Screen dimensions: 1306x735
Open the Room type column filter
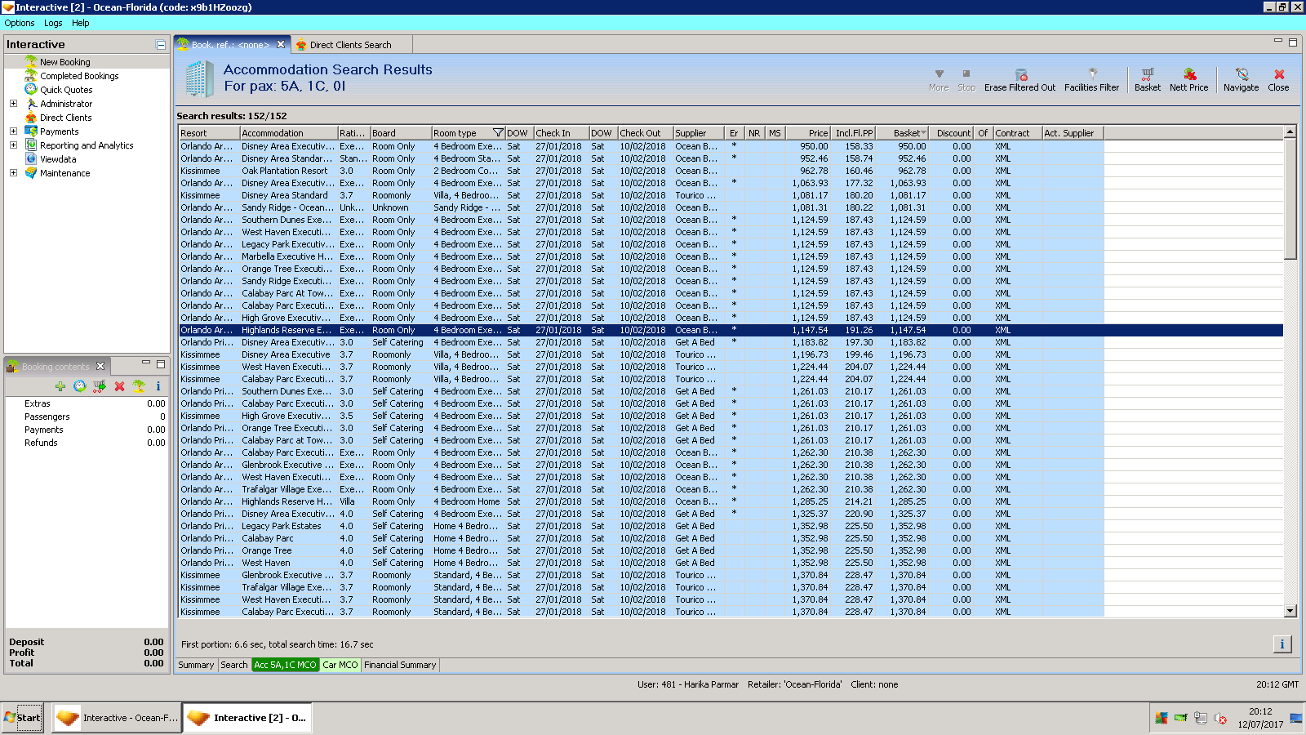[498, 133]
